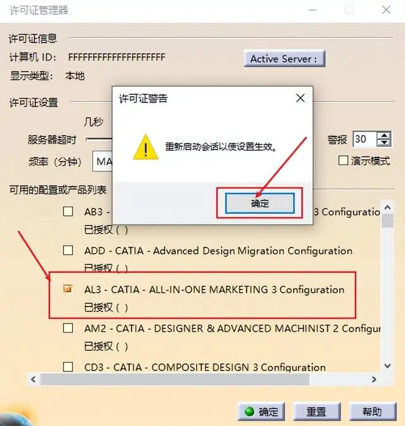Check the CD3 Composite Design checkbox

point(68,366)
